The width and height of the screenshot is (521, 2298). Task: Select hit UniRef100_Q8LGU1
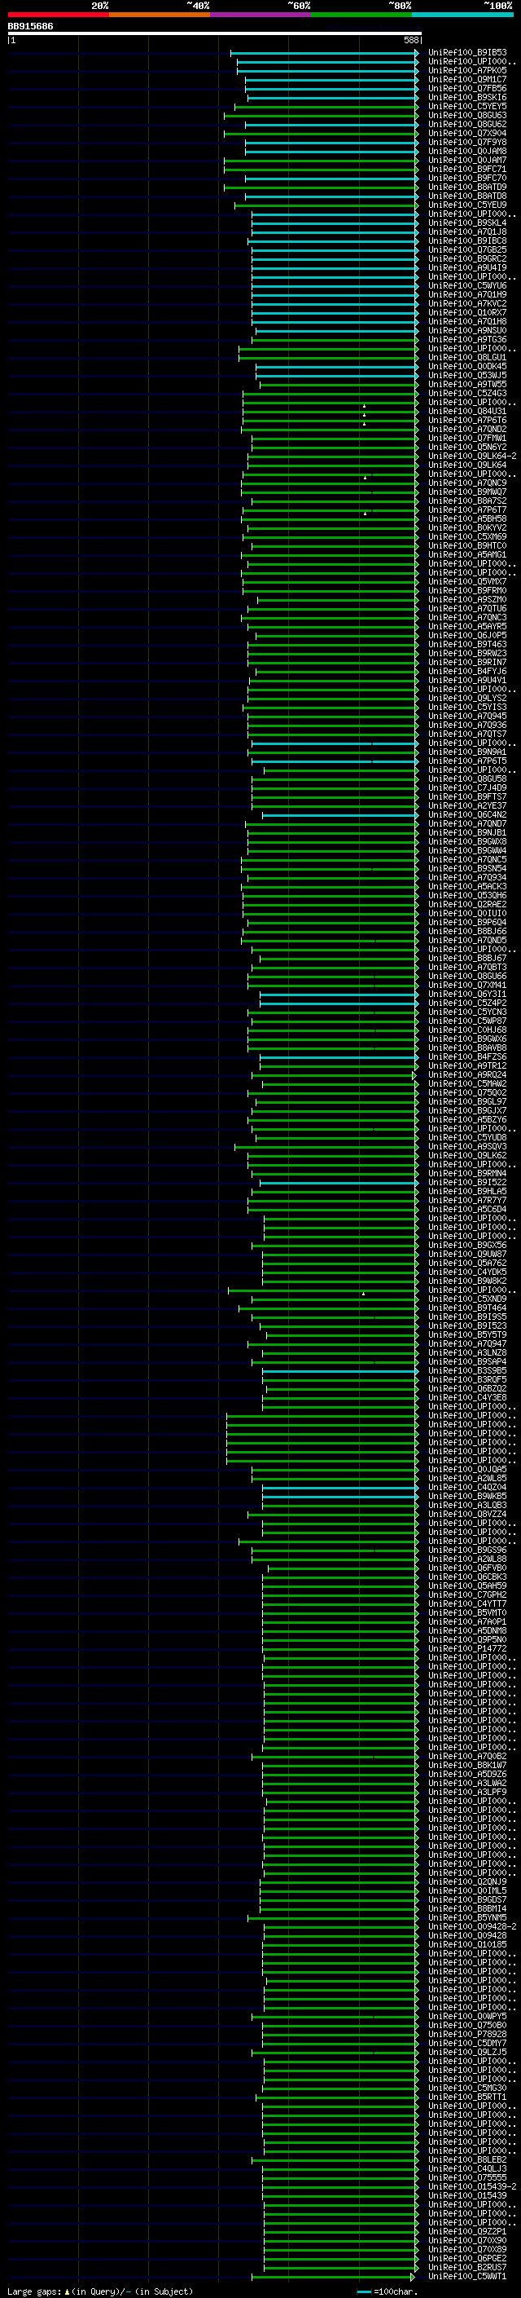467,358
